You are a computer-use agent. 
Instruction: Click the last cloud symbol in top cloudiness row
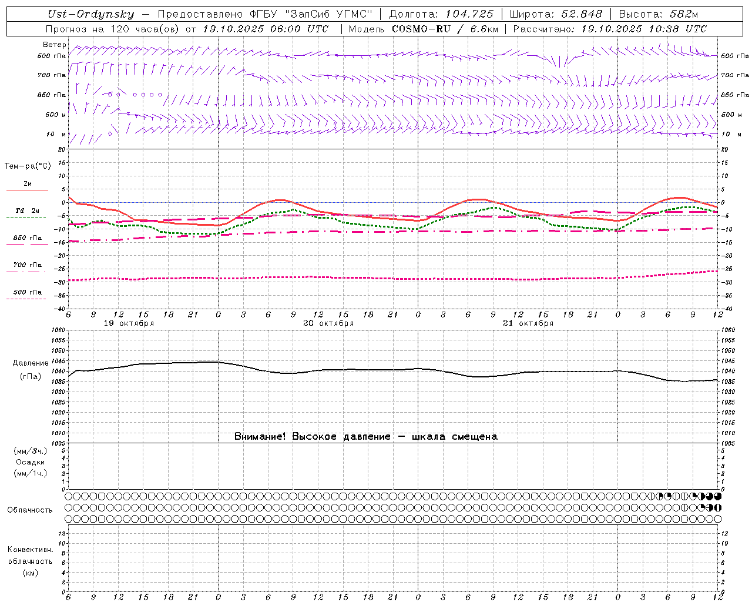717,496
